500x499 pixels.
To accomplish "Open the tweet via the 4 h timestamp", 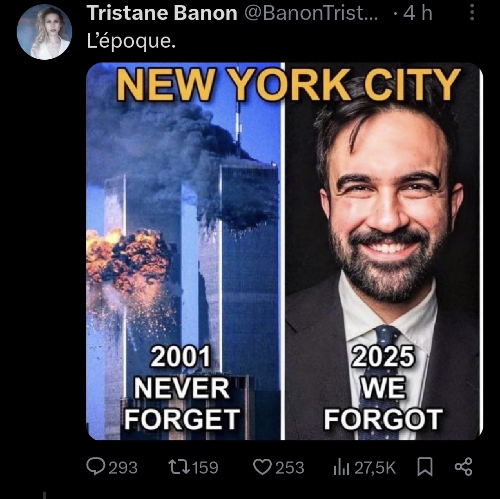I will coord(418,14).
